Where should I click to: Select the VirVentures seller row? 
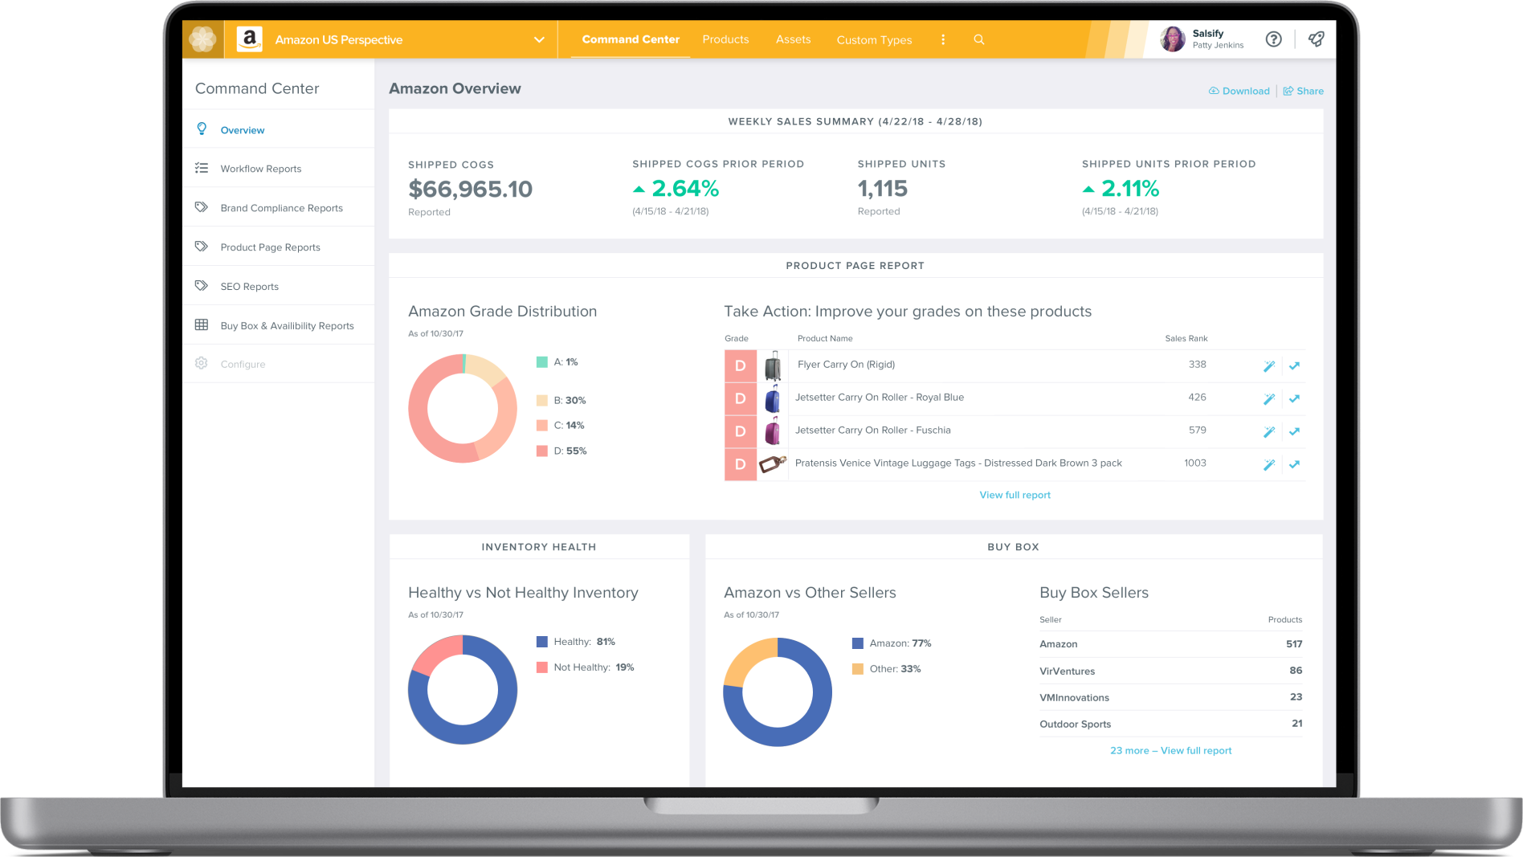click(x=1170, y=671)
